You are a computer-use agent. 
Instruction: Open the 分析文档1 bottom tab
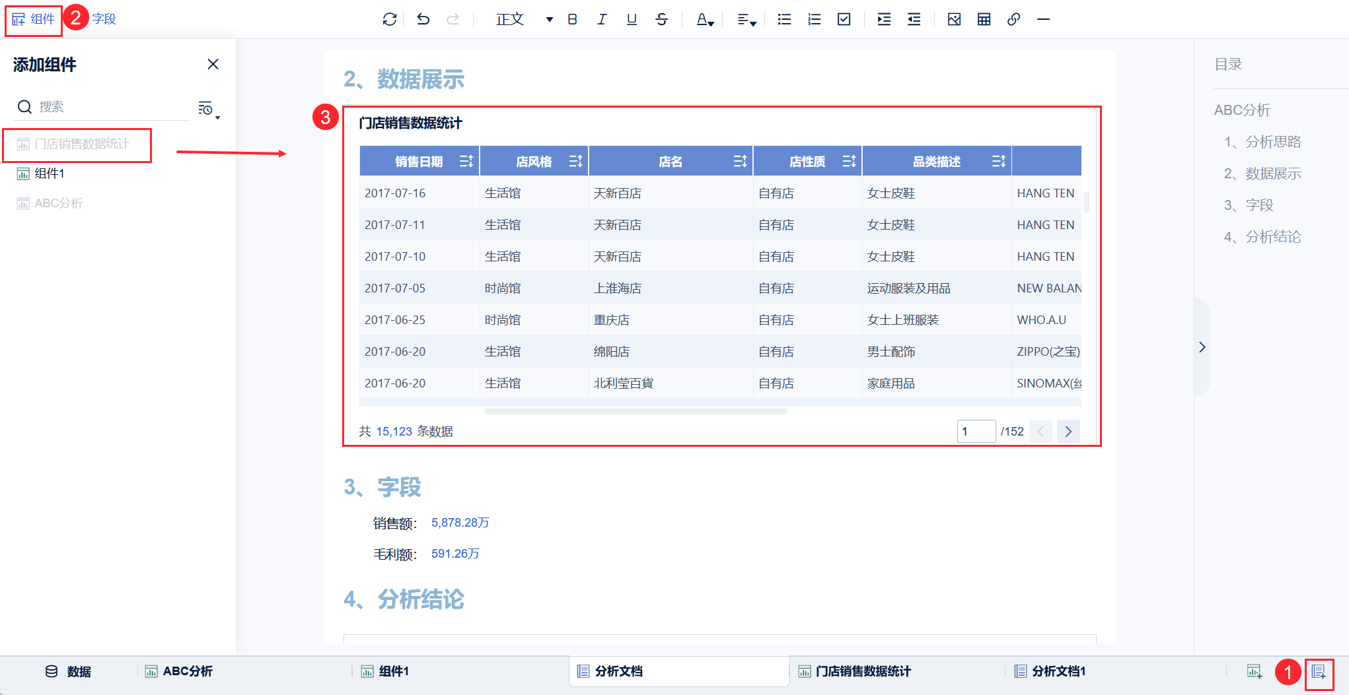coord(1050,671)
